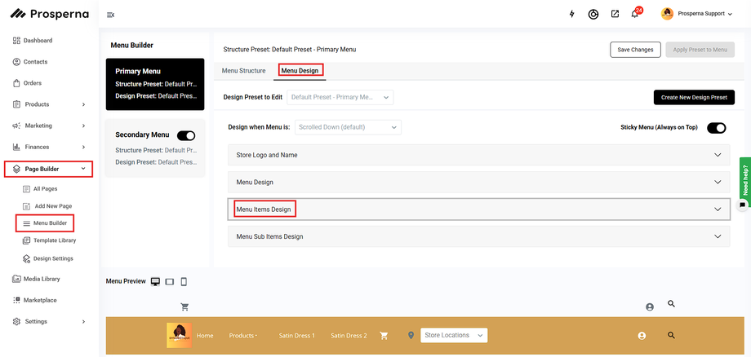This screenshot has width=751, height=357.
Task: Open Template Library in the sidebar
Action: (54, 240)
